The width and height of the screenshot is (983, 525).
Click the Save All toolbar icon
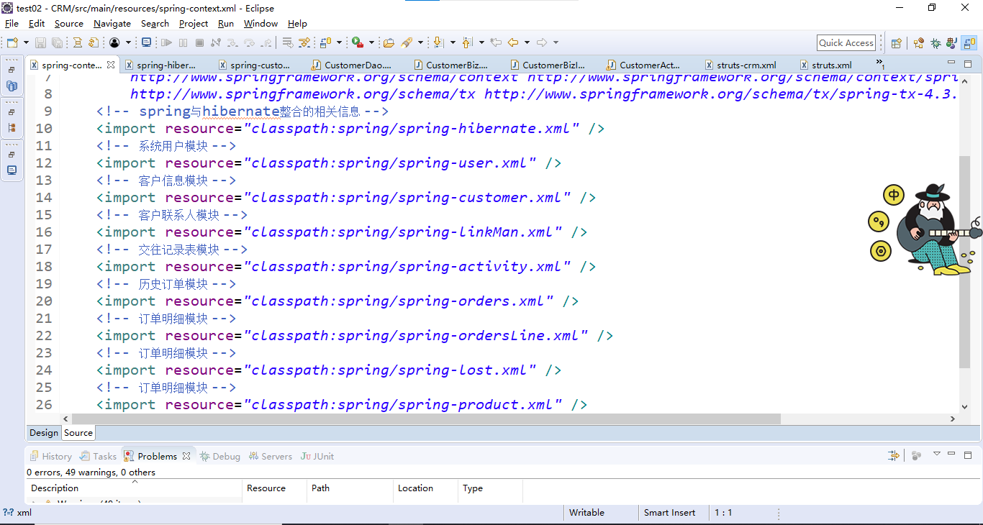coord(57,42)
